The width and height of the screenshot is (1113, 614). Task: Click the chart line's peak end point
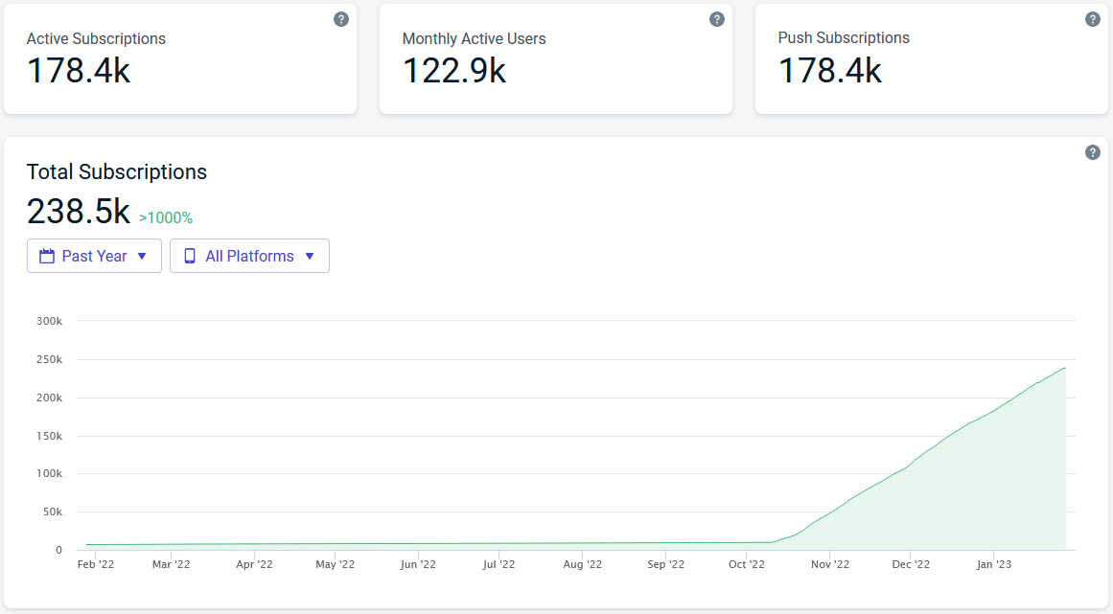tap(1065, 367)
